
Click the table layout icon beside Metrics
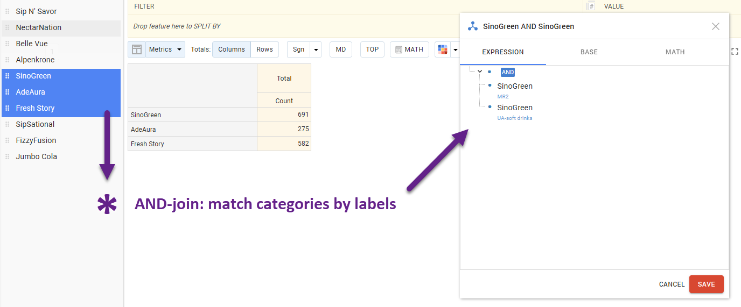click(x=137, y=49)
